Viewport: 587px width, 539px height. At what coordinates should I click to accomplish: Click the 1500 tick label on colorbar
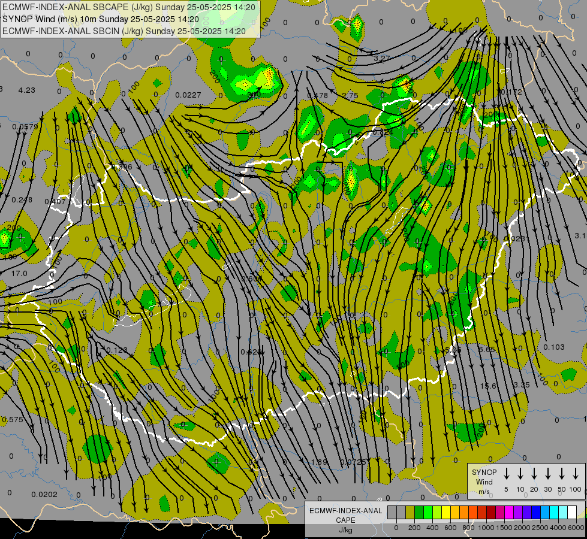(x=504, y=528)
